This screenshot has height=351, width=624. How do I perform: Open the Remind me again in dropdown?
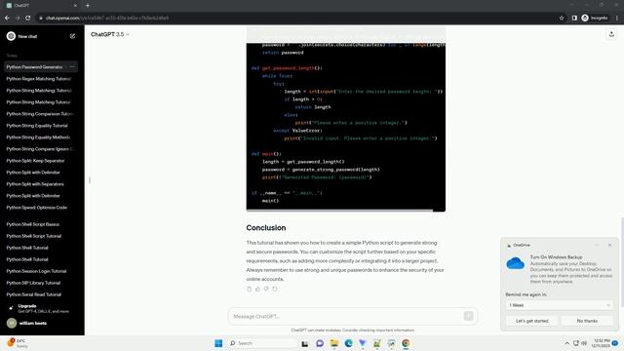pyautogui.click(x=559, y=305)
